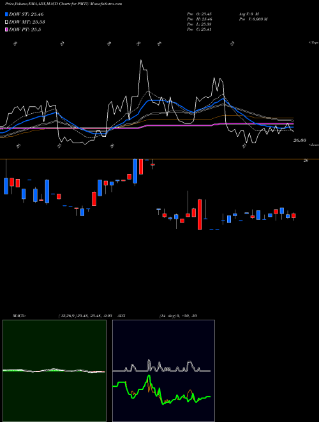Select the 'DOW PT: 25.5' legend text
The width and height of the screenshot is (319, 422).
(25, 30)
